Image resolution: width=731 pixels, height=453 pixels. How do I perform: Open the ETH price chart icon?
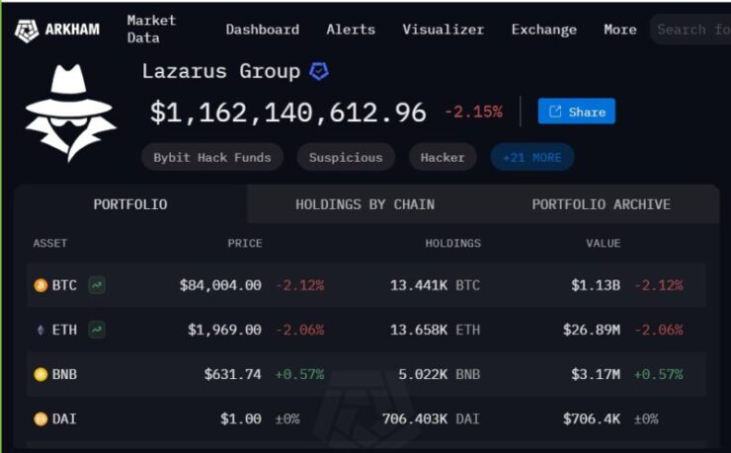pyautogui.click(x=97, y=330)
